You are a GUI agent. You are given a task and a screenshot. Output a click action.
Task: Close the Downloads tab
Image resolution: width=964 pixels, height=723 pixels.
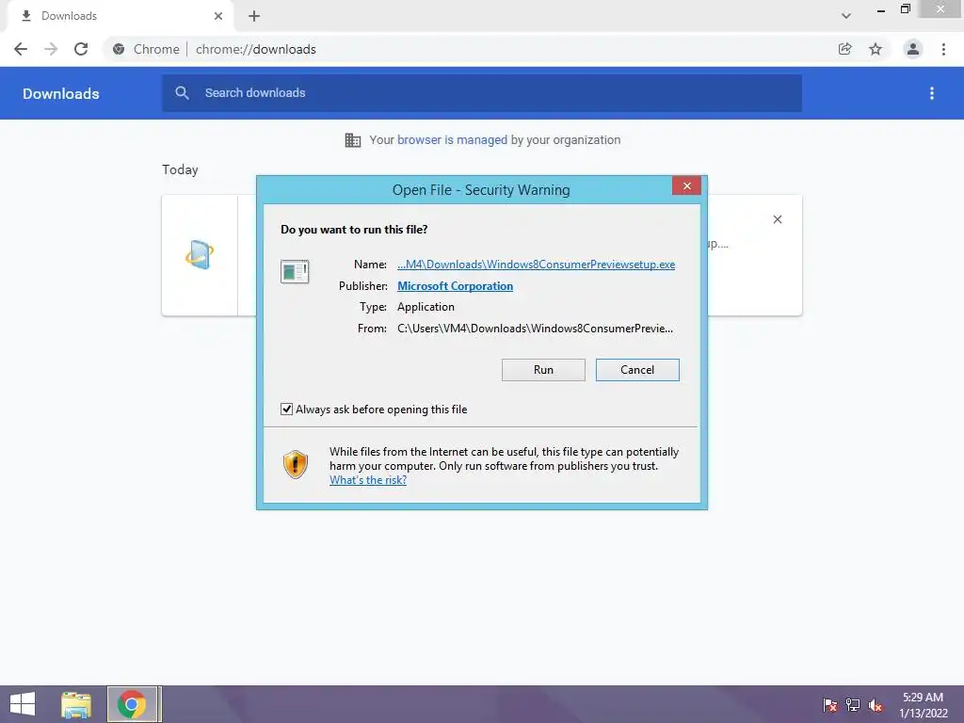[218, 16]
